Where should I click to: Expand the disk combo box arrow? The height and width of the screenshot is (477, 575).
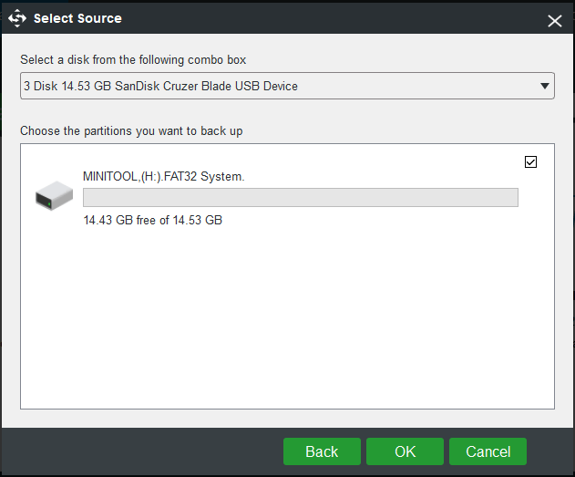pyautogui.click(x=545, y=86)
